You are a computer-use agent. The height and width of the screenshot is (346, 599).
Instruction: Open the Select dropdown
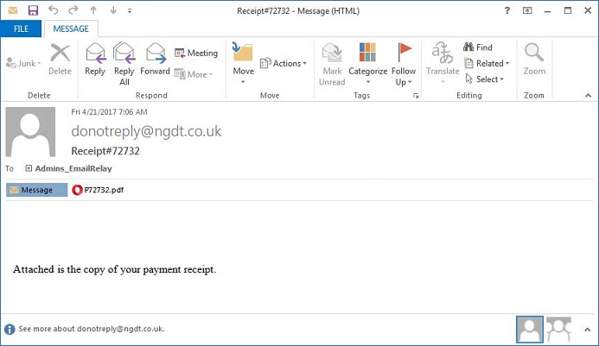[484, 79]
